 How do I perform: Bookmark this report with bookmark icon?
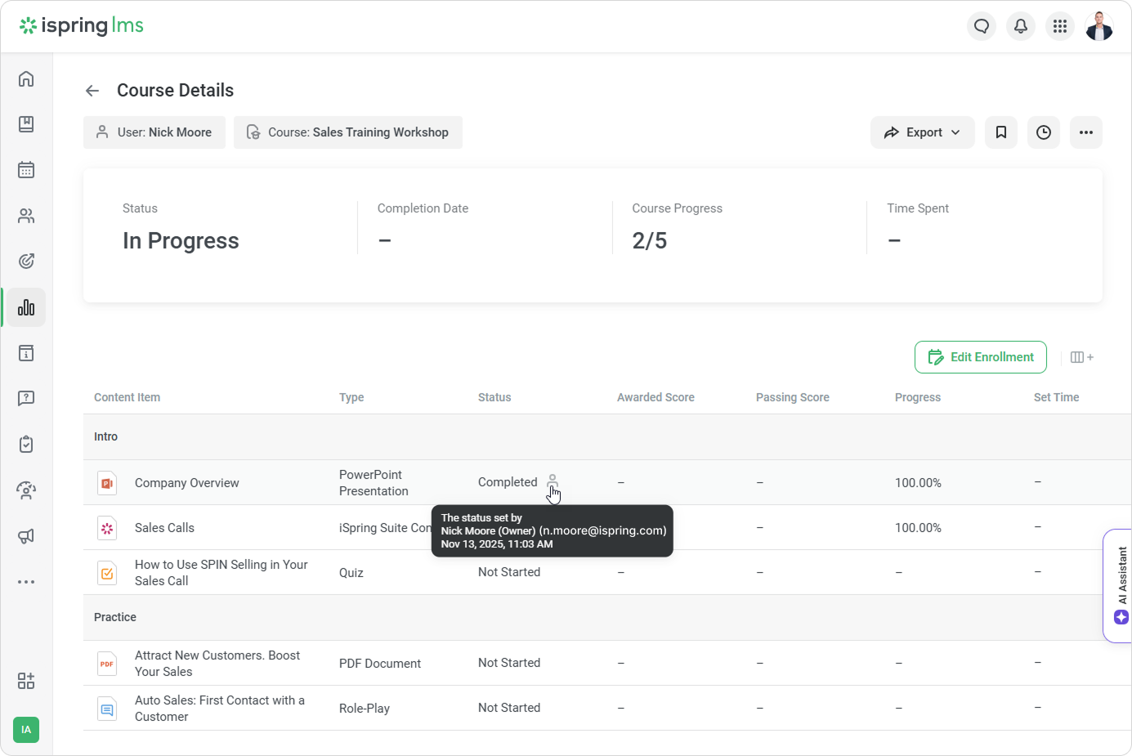[x=1001, y=132]
